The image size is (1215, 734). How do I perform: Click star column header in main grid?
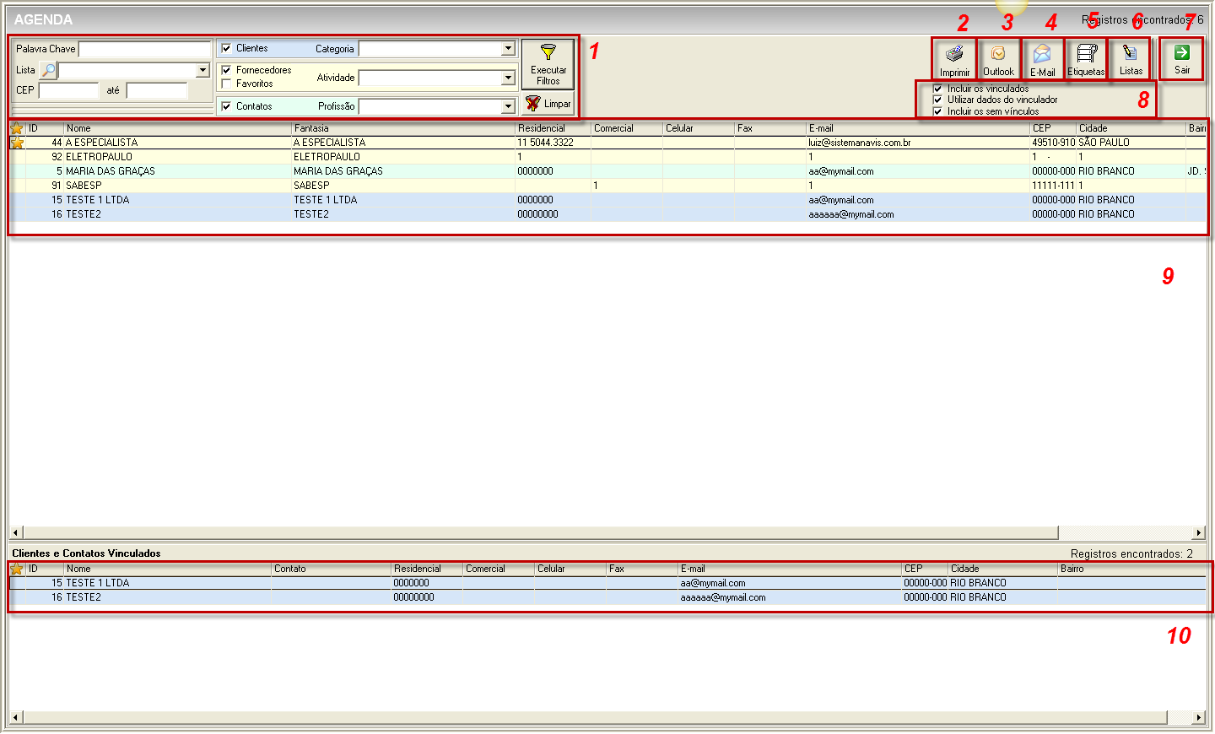coord(17,128)
